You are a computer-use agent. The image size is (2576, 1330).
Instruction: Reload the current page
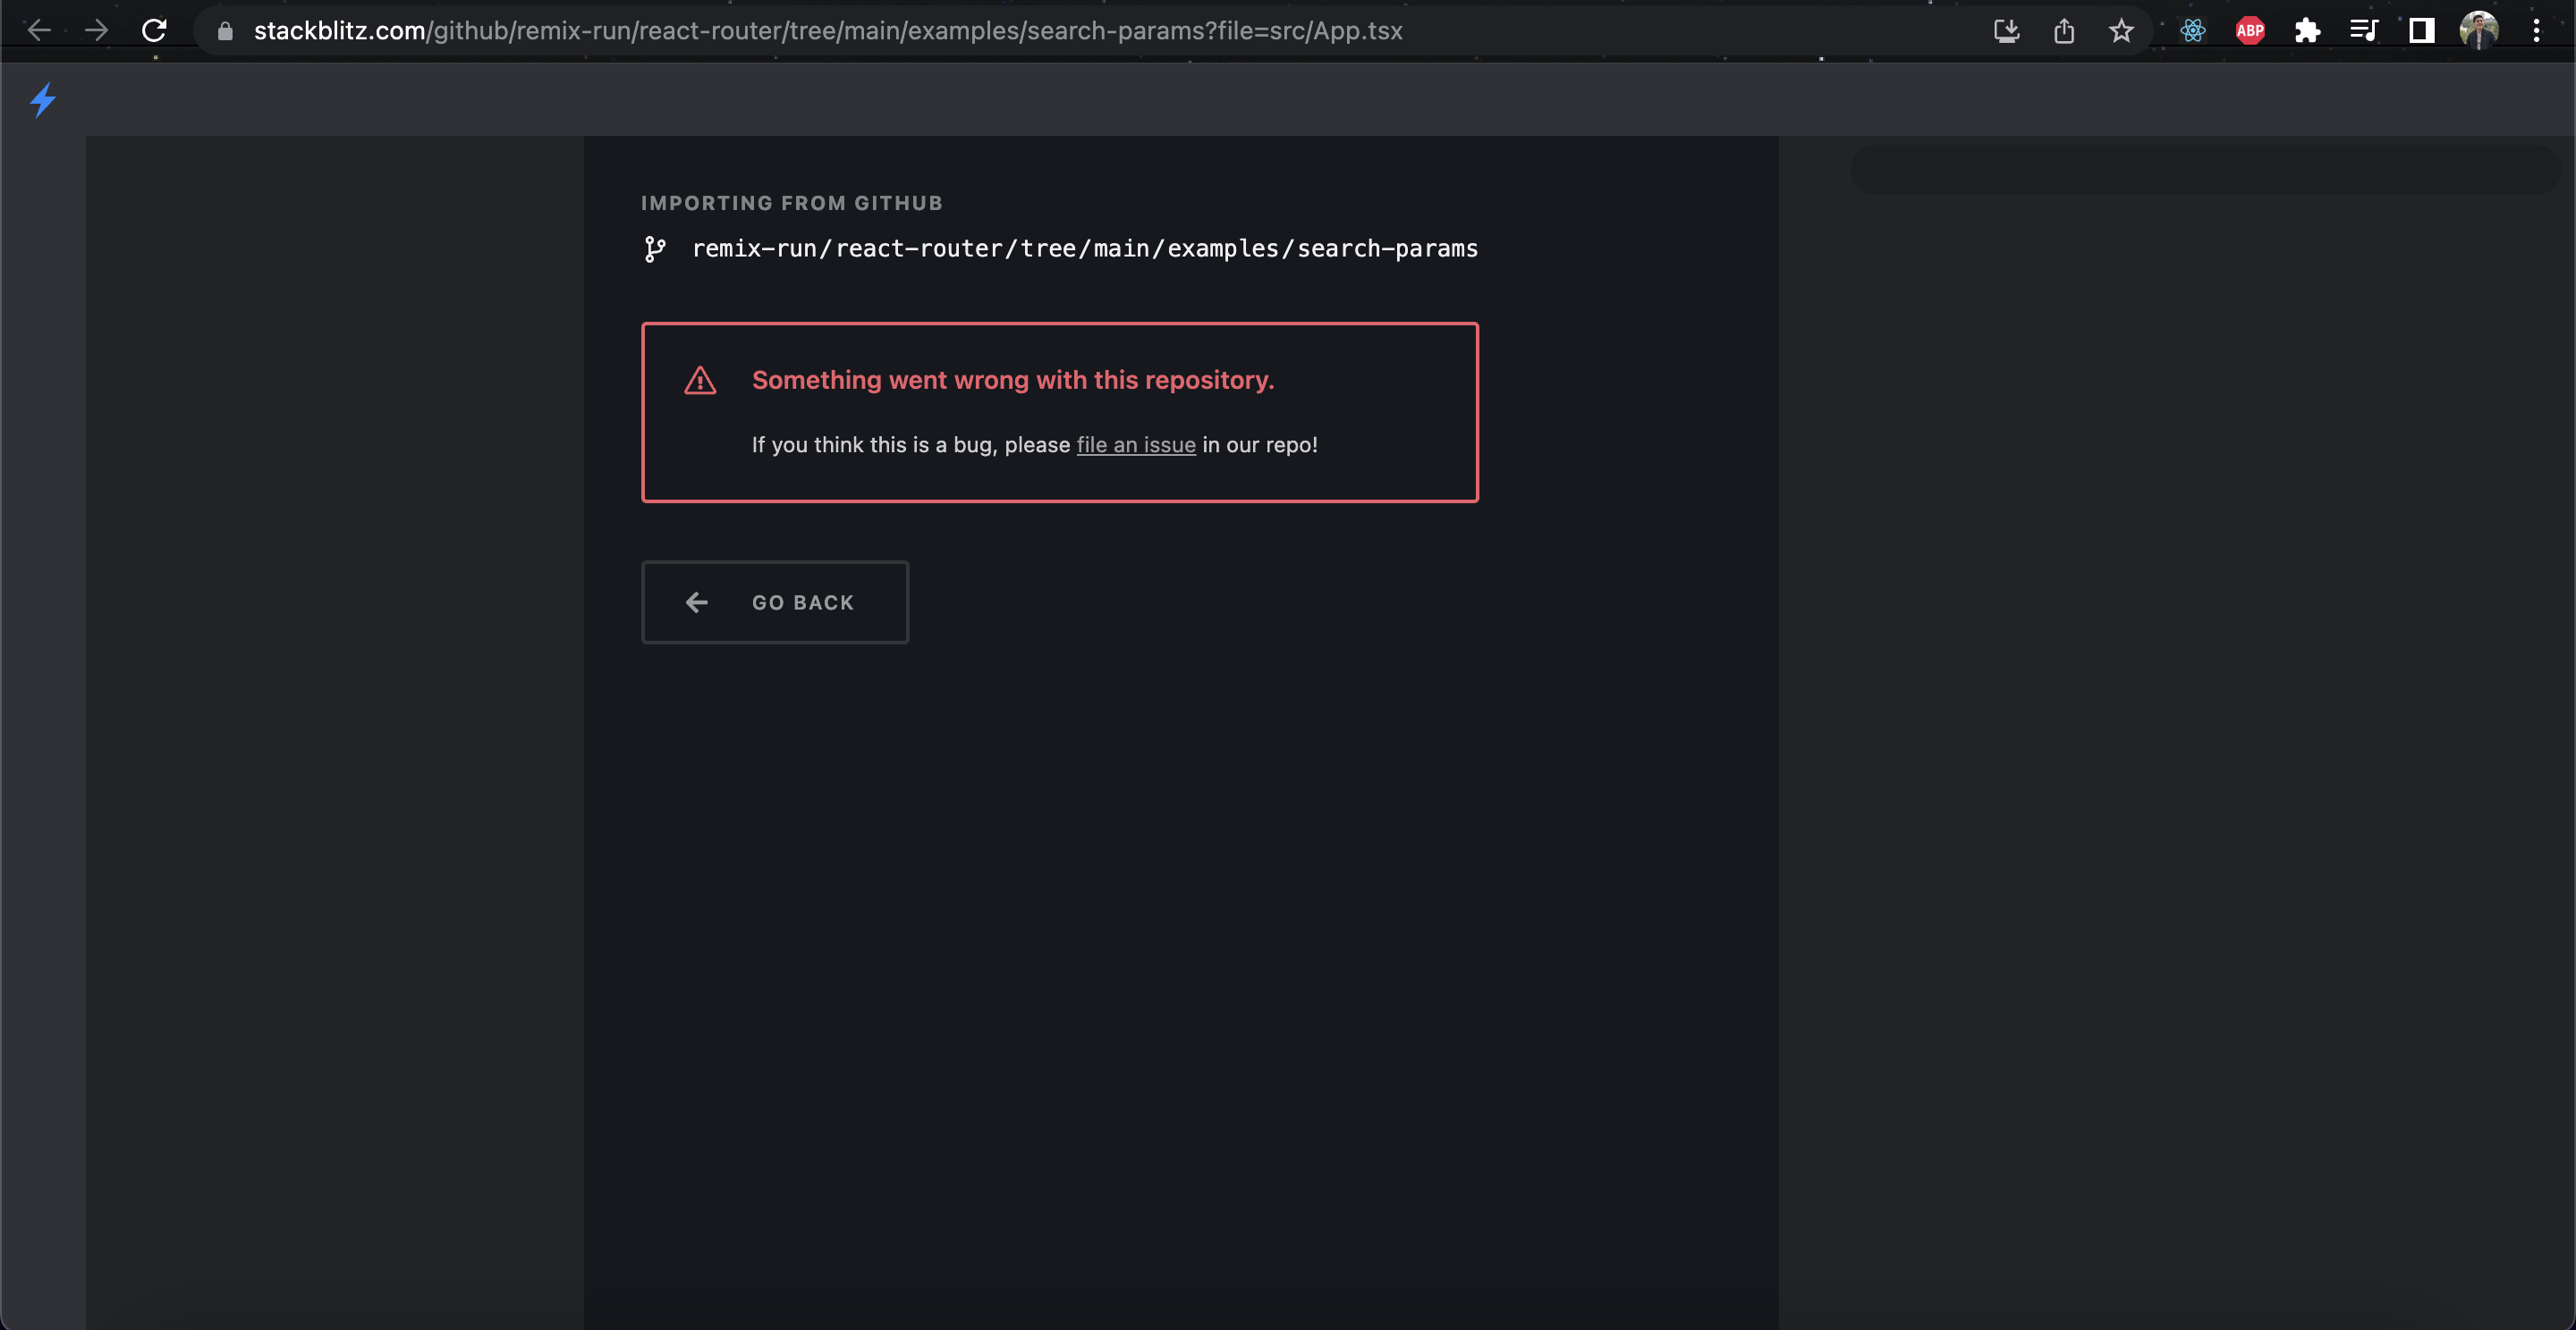(155, 30)
